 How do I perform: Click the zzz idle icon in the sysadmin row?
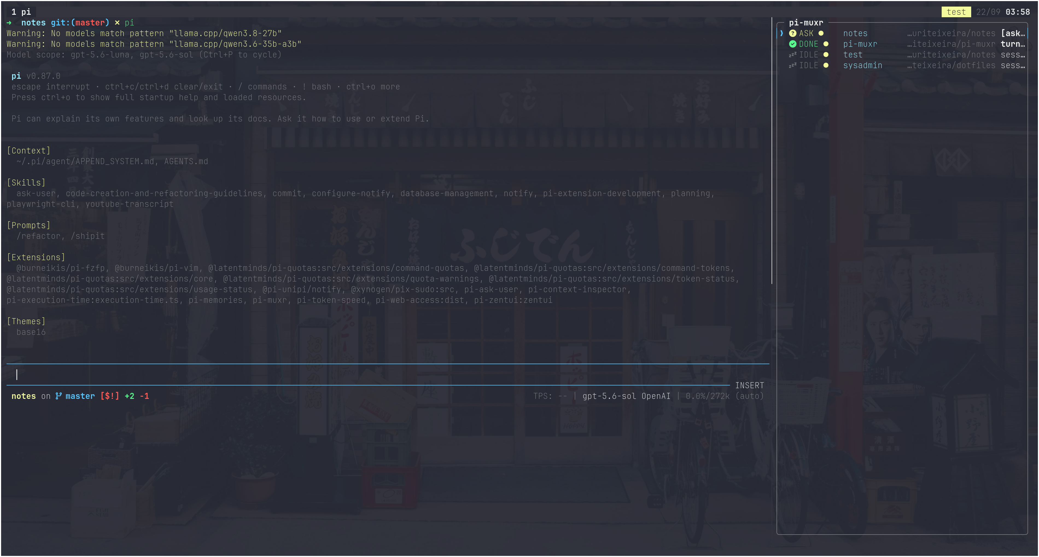coord(792,65)
